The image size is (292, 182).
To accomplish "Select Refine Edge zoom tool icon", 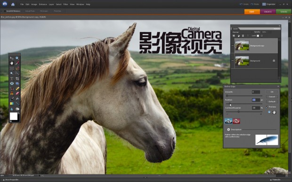I will coord(269,112).
